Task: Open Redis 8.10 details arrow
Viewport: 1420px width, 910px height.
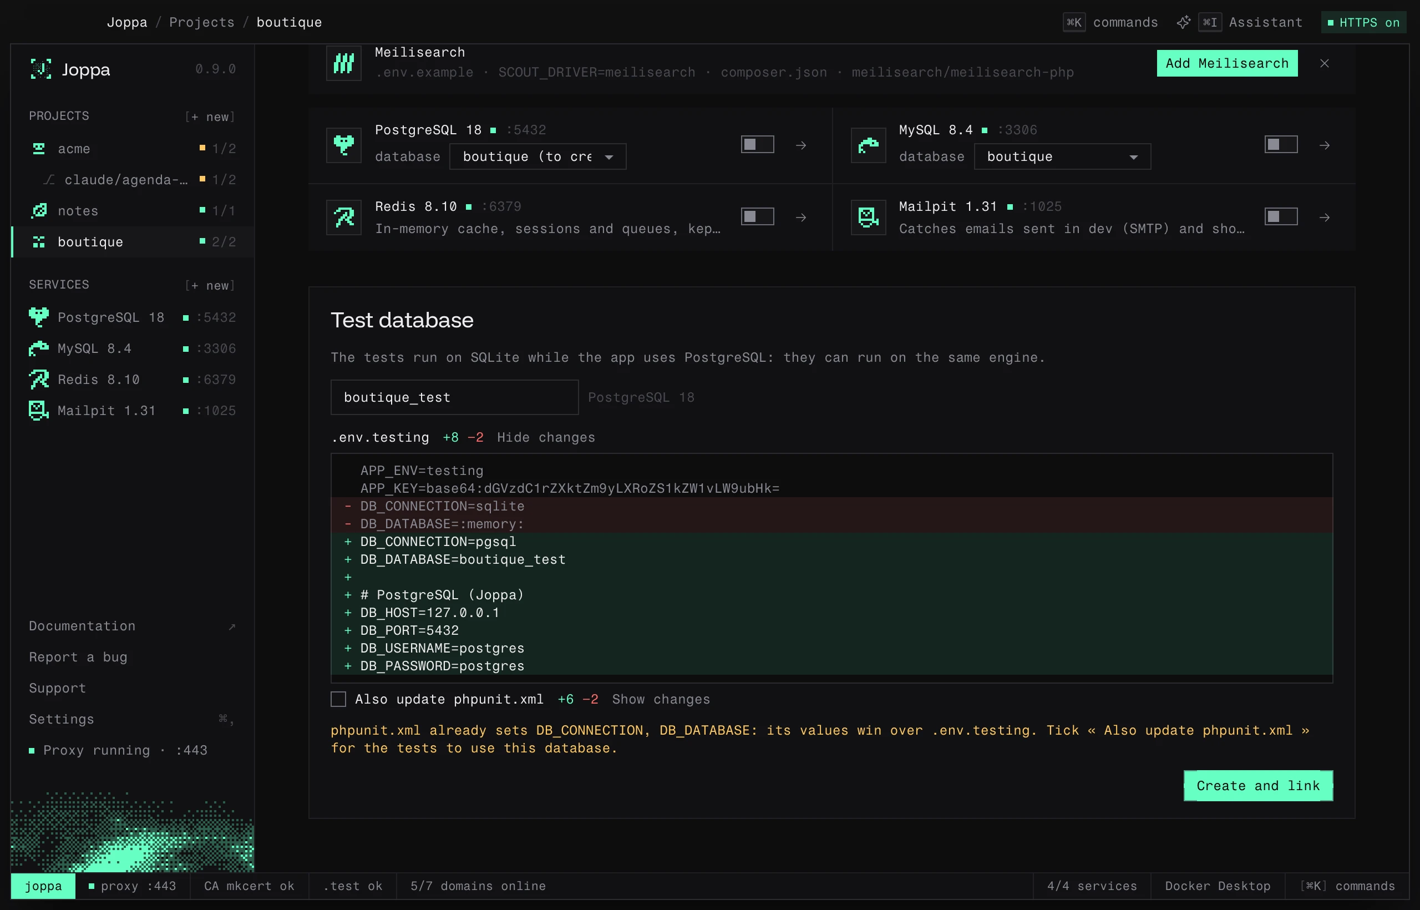Action: pyautogui.click(x=801, y=218)
